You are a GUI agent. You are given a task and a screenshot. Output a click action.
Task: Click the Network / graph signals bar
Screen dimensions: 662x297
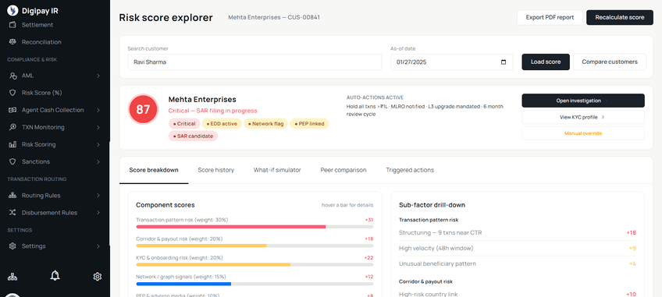point(254,284)
